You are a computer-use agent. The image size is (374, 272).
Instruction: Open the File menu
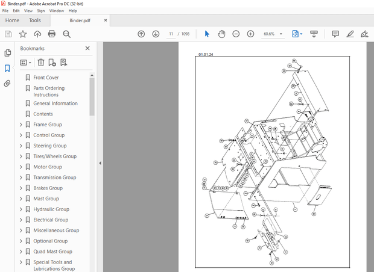[x=5, y=11]
